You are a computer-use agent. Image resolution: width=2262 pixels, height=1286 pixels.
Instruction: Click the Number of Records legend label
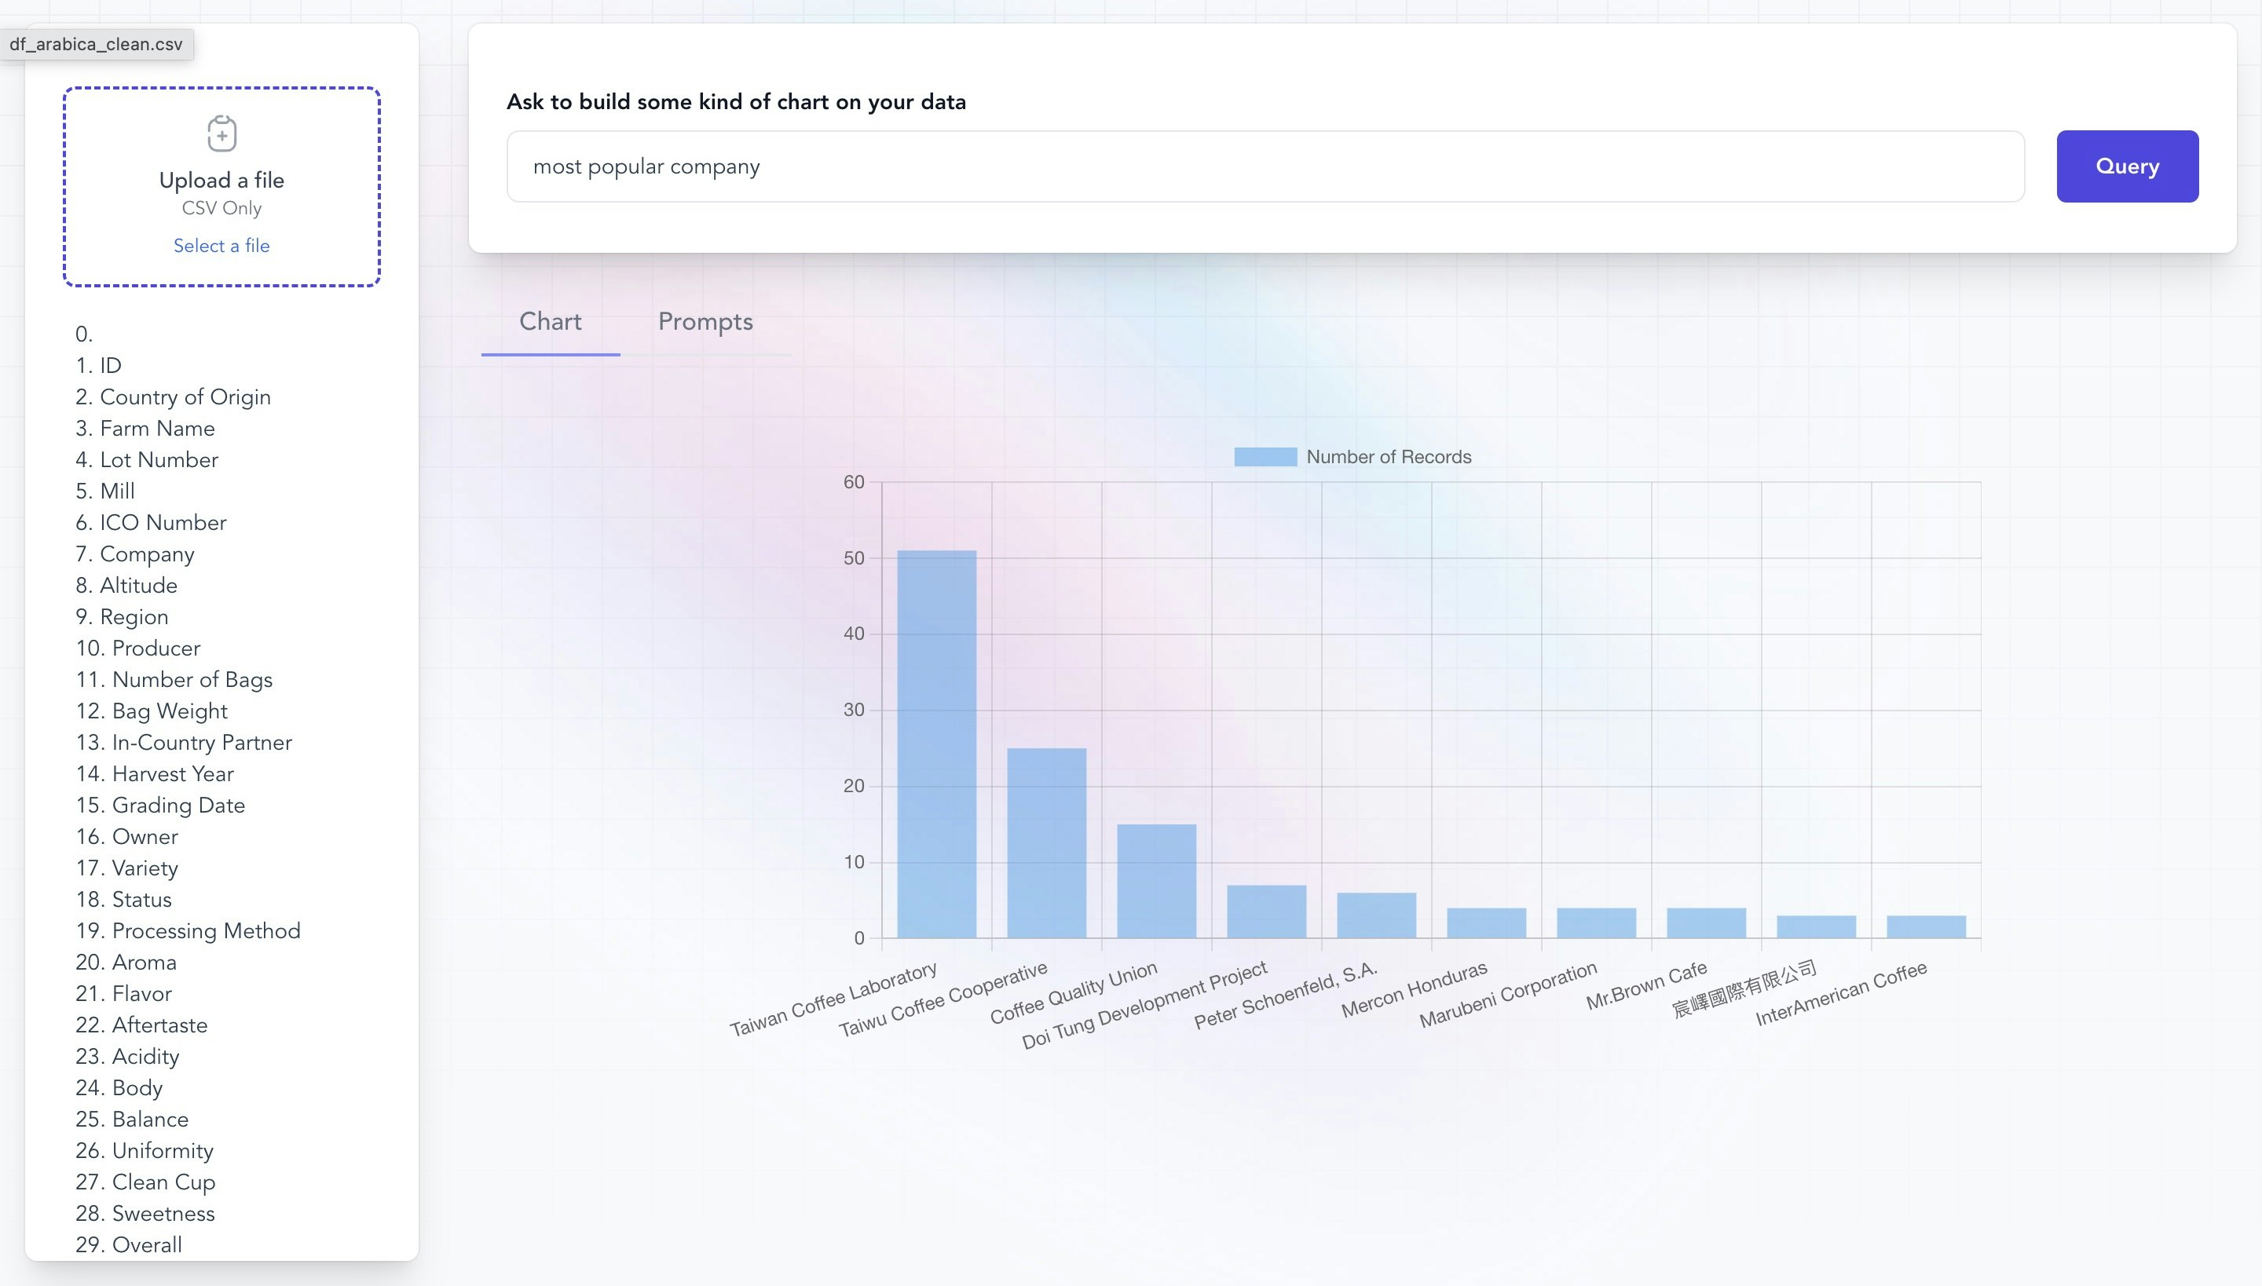(x=1388, y=457)
